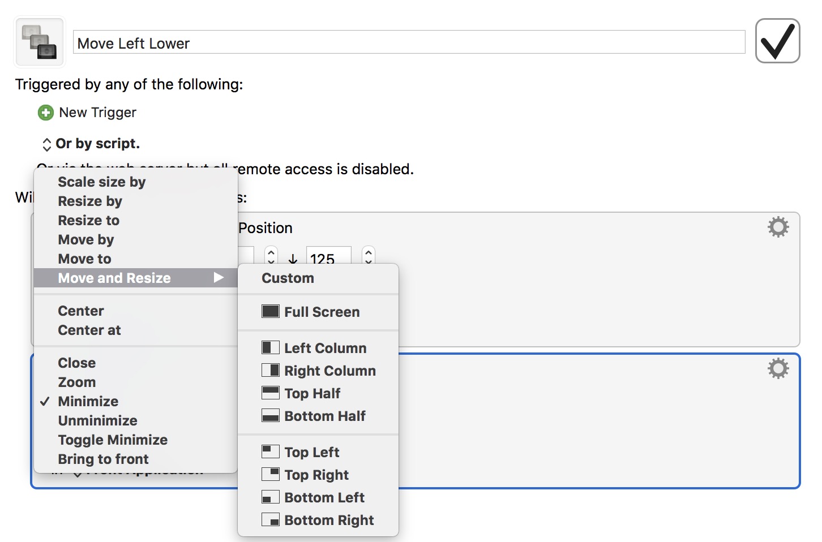
Task: Click the stepper beside the 125 field
Action: coord(369,256)
